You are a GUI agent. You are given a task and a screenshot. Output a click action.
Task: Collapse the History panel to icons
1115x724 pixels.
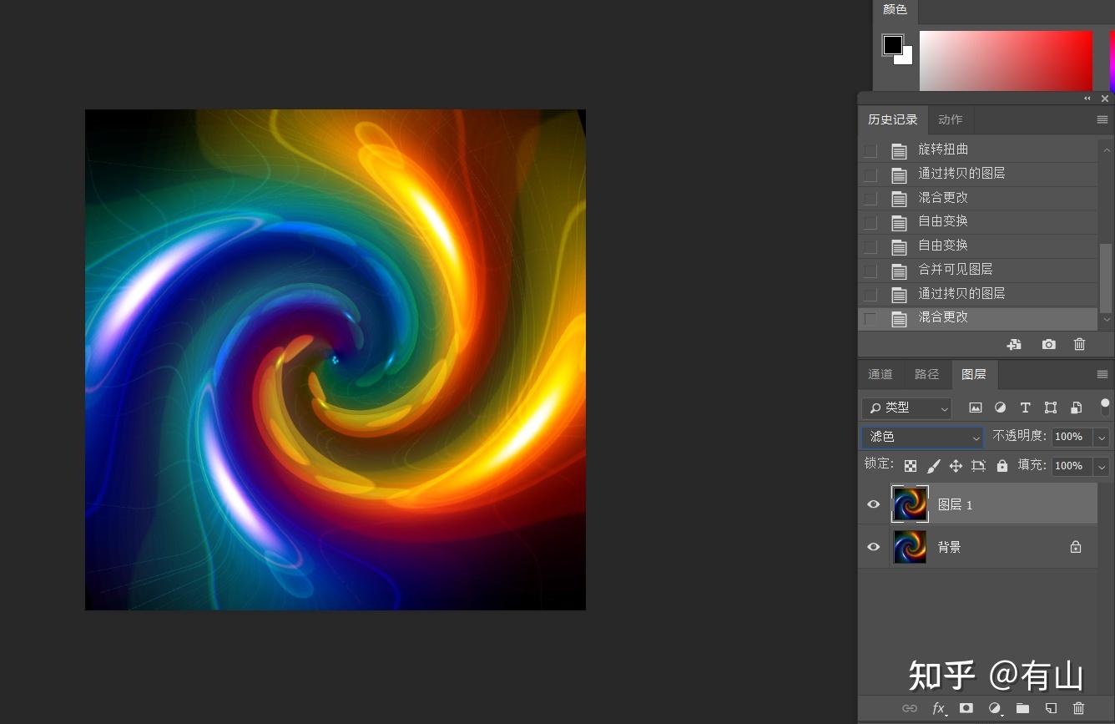1087,99
